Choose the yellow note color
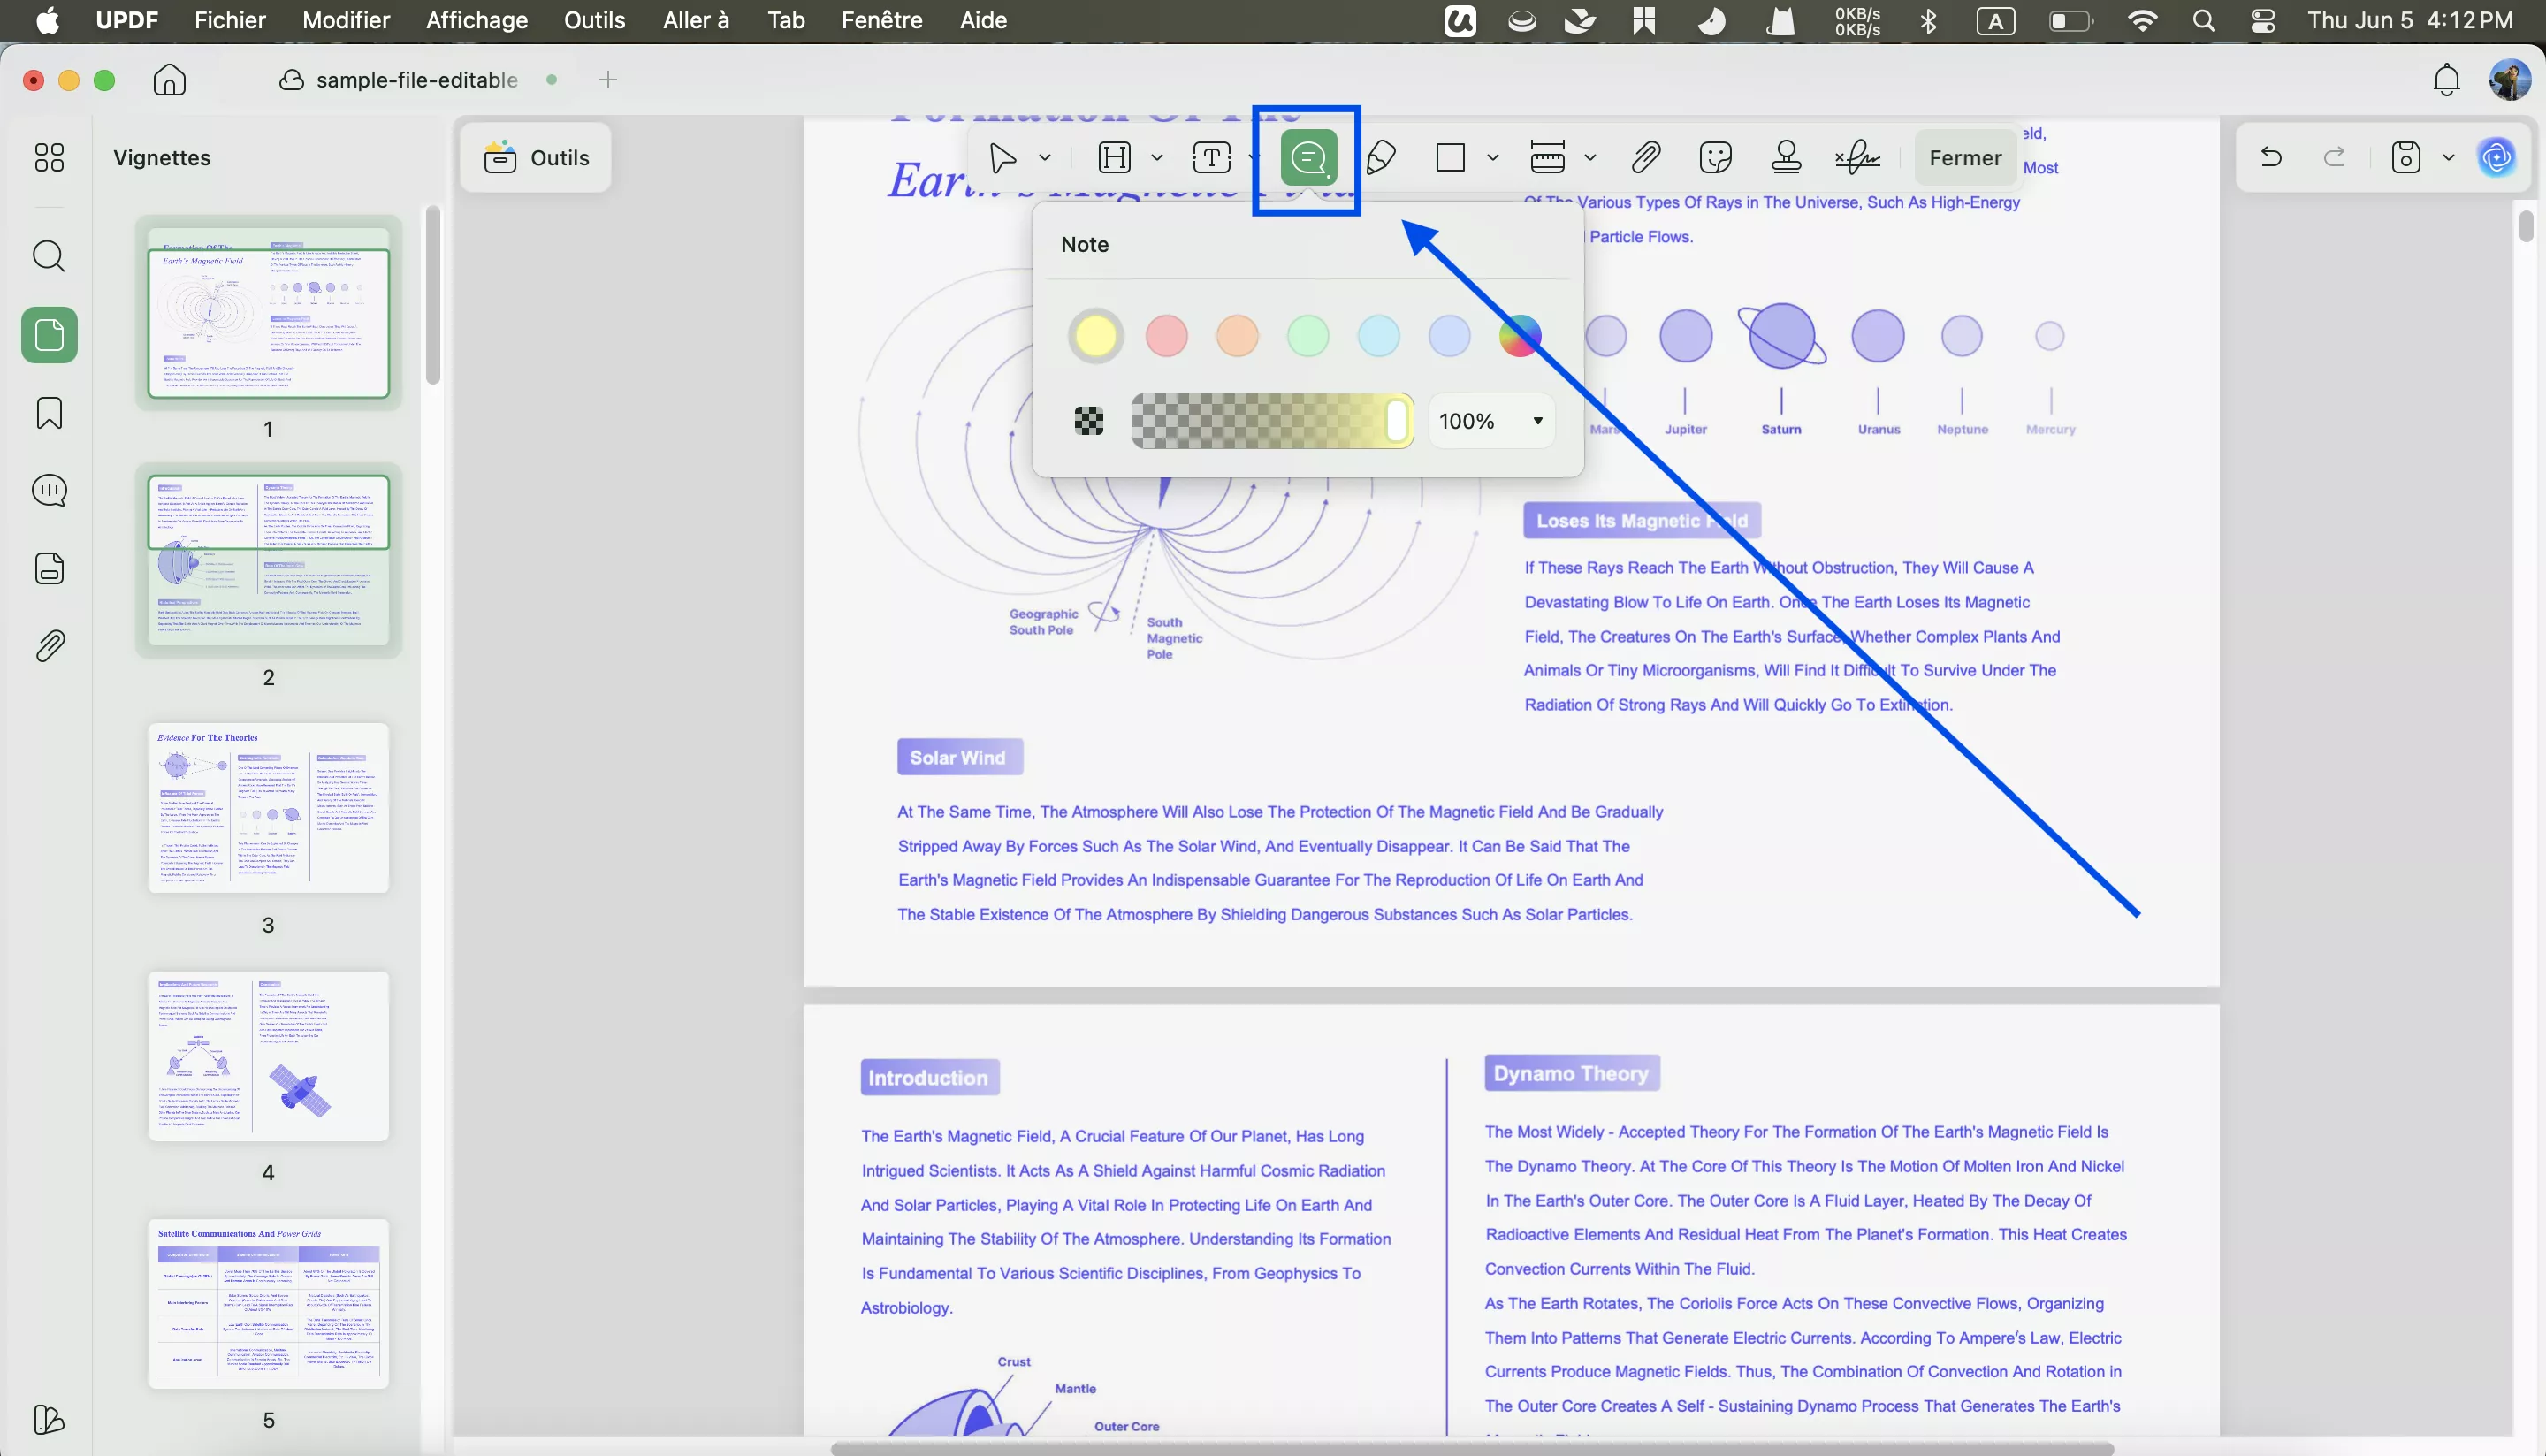The width and height of the screenshot is (2546, 1456). tap(1095, 336)
